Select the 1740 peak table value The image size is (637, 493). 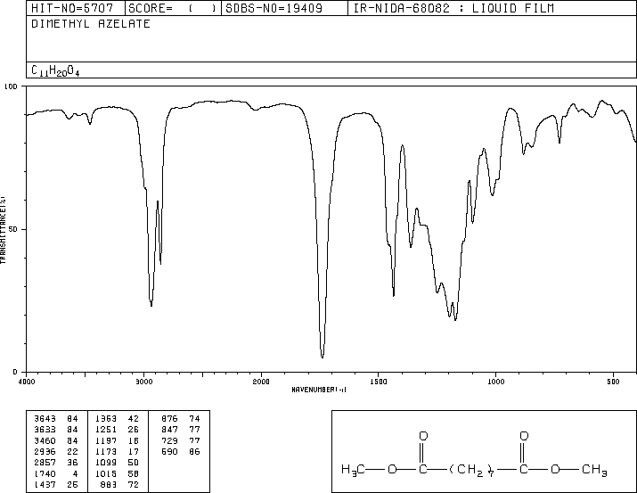tap(45, 473)
